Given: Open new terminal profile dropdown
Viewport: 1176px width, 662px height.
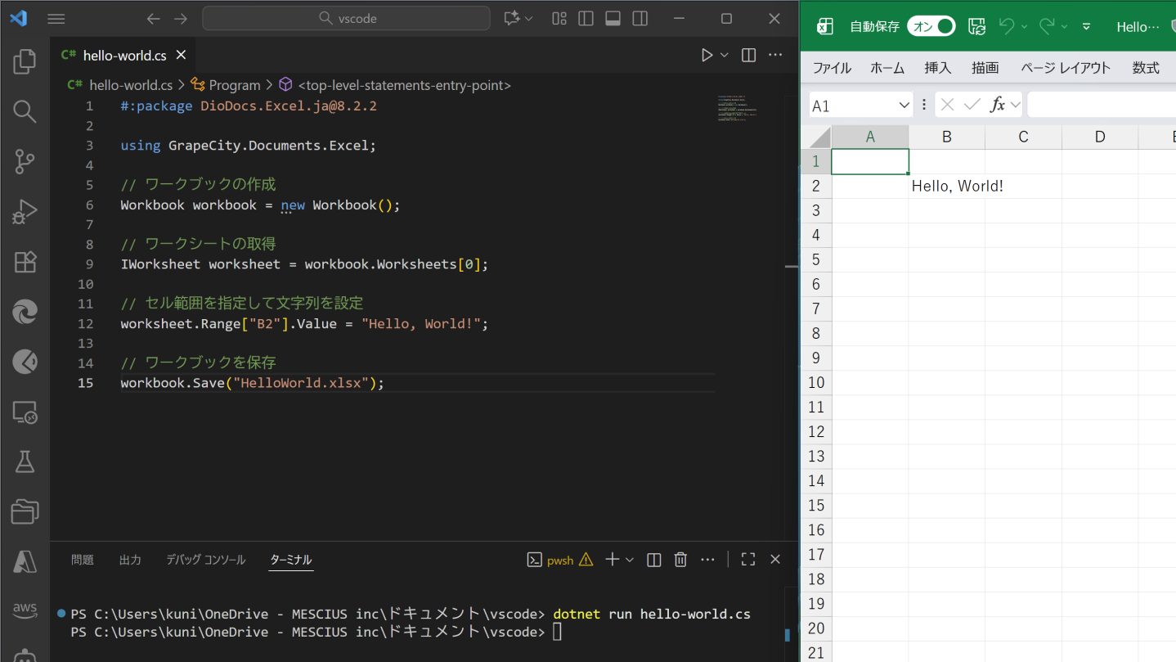Looking at the screenshot, I should click(x=630, y=560).
